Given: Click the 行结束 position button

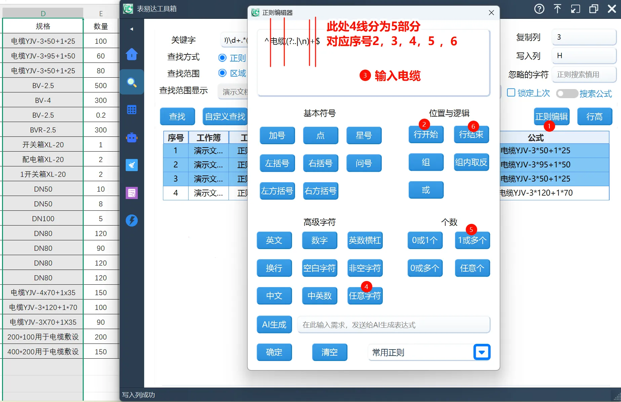Looking at the screenshot, I should 471,134.
